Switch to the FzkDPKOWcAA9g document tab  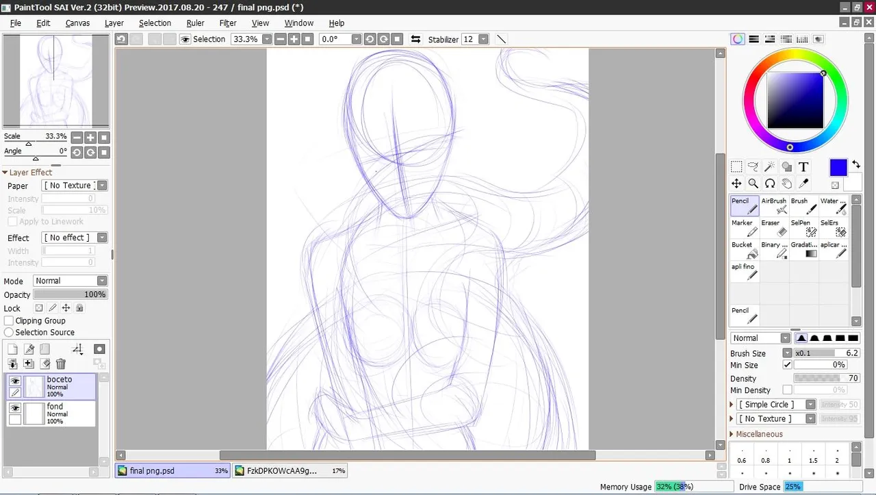coord(289,470)
